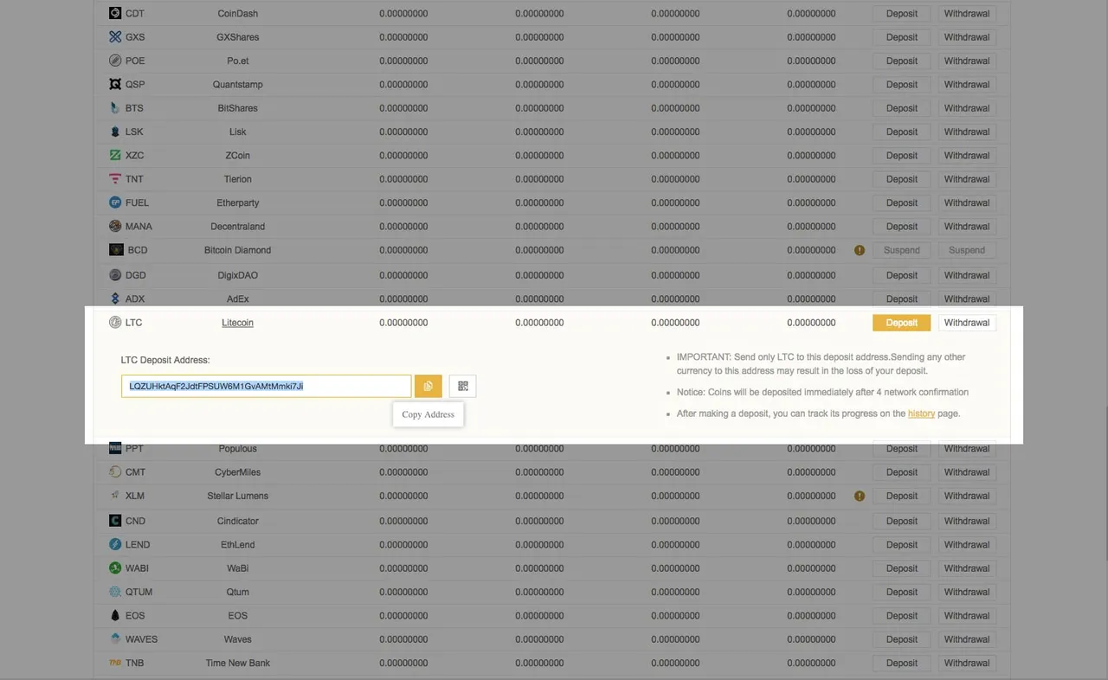Click the LSK coin icon
Viewport: 1108px width, 680px height.
tap(115, 132)
